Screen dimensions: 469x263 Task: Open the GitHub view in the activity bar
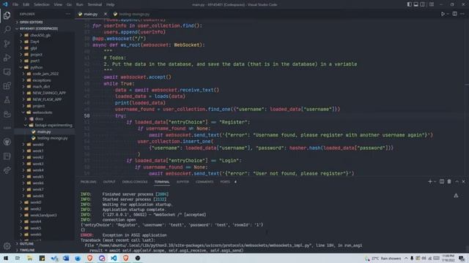[7, 142]
